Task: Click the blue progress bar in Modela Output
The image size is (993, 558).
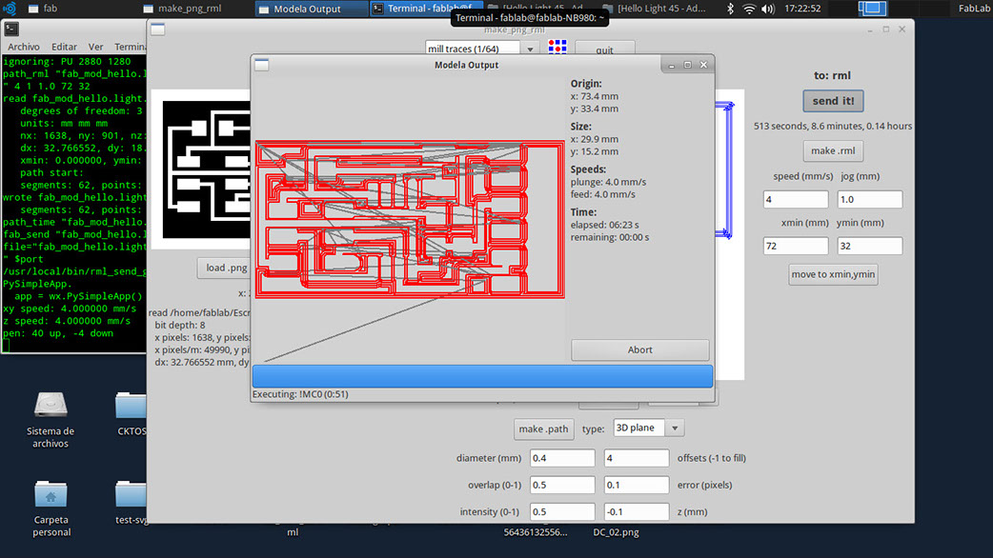Action: pyautogui.click(x=482, y=376)
